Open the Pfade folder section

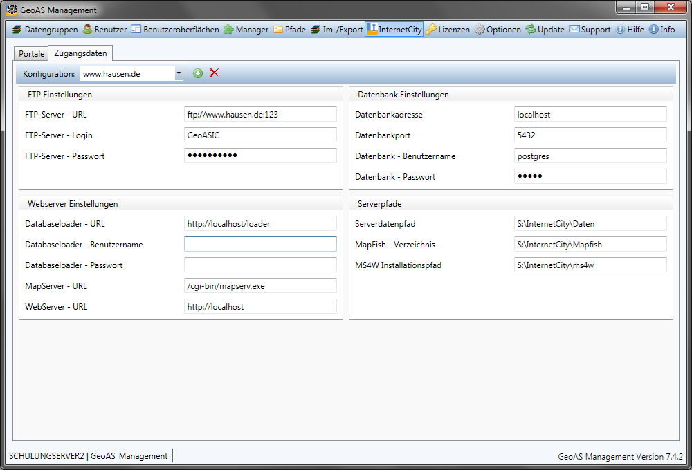click(x=289, y=30)
